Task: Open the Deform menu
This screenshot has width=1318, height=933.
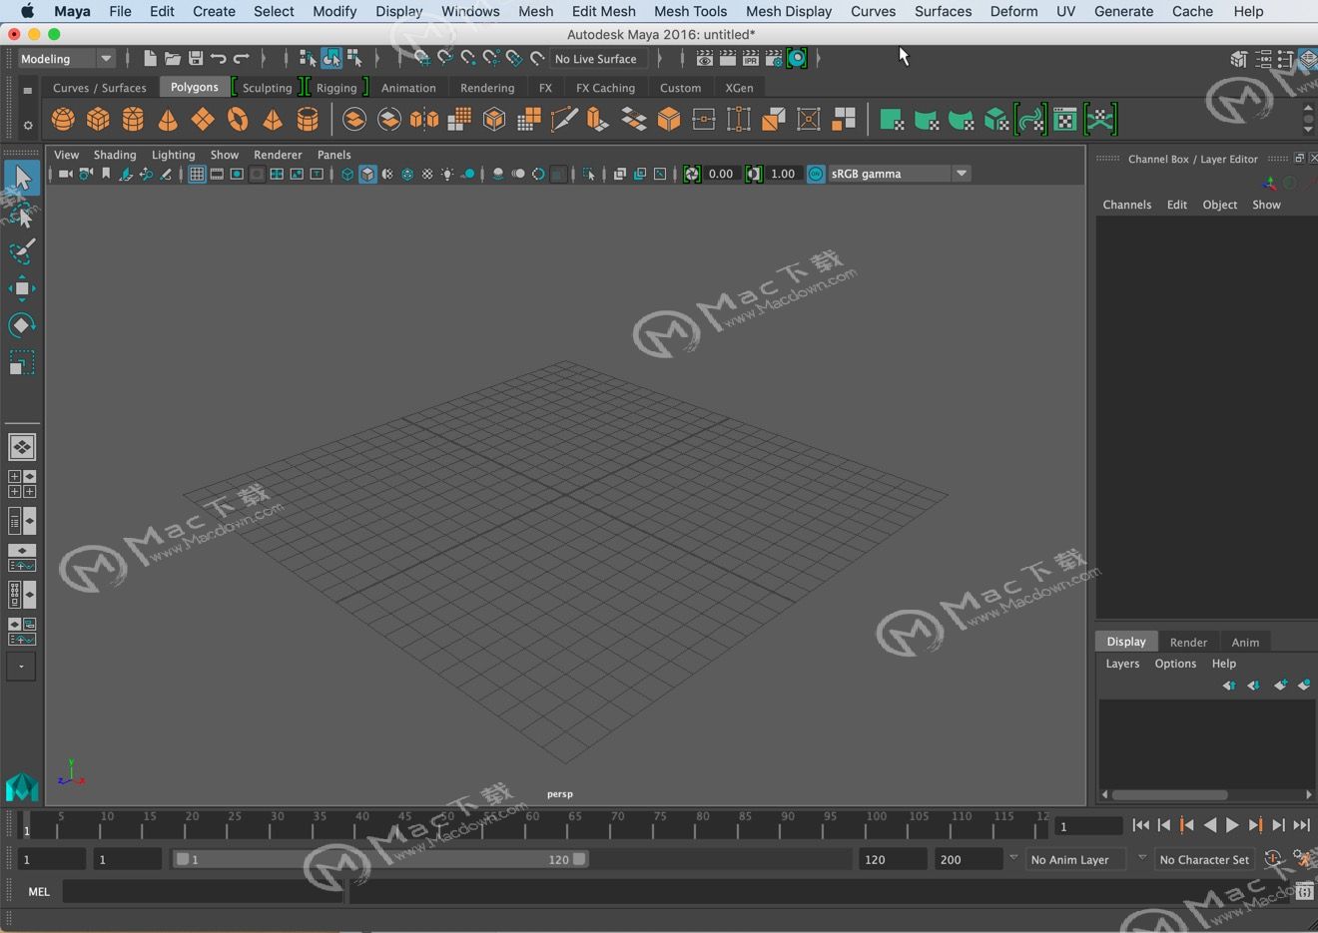Action: pyautogui.click(x=1013, y=11)
